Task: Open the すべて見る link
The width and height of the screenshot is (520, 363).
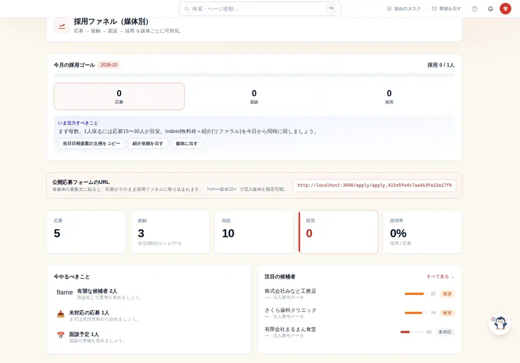Action: [x=440, y=277]
